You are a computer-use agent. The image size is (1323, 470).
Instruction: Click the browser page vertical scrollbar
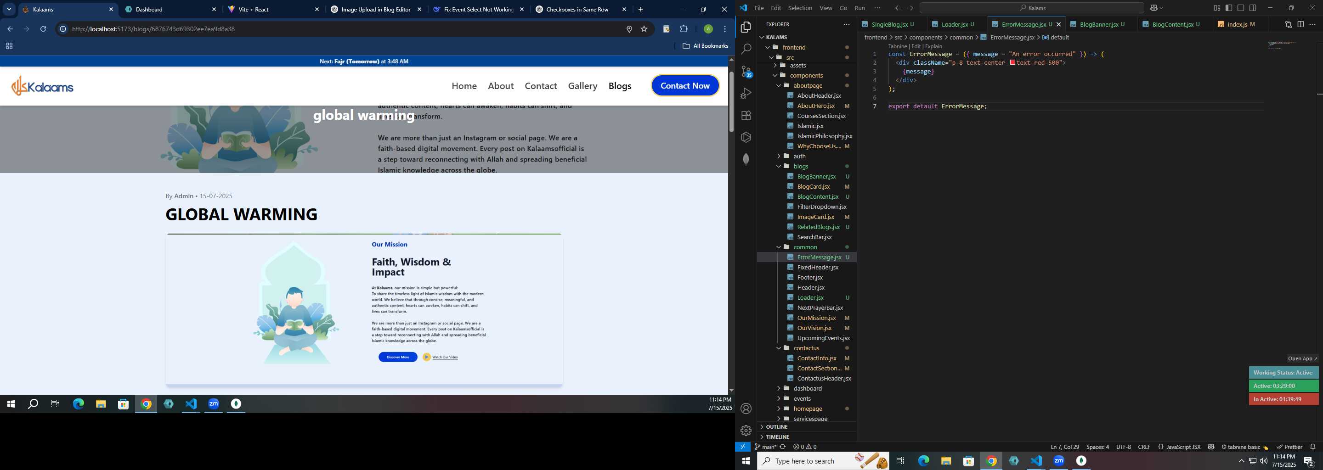(731, 101)
